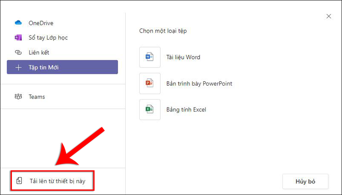The height and width of the screenshot is (195, 342).
Task: Click Tải lên từ thiết bị này
Action: click(57, 181)
